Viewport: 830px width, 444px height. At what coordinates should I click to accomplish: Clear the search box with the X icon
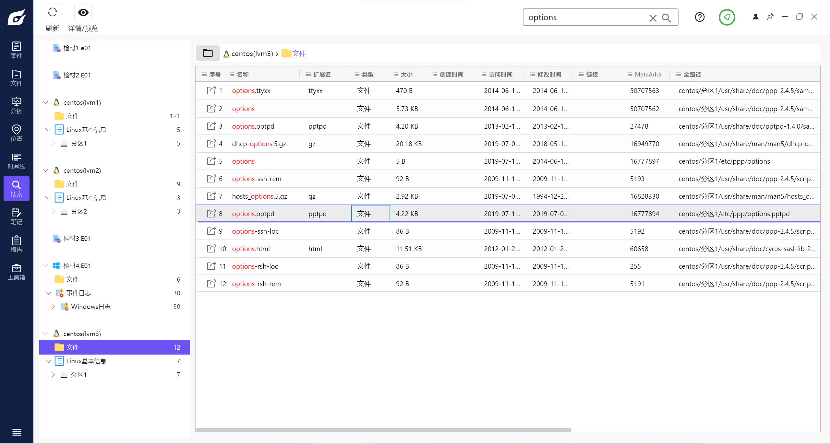pyautogui.click(x=653, y=18)
